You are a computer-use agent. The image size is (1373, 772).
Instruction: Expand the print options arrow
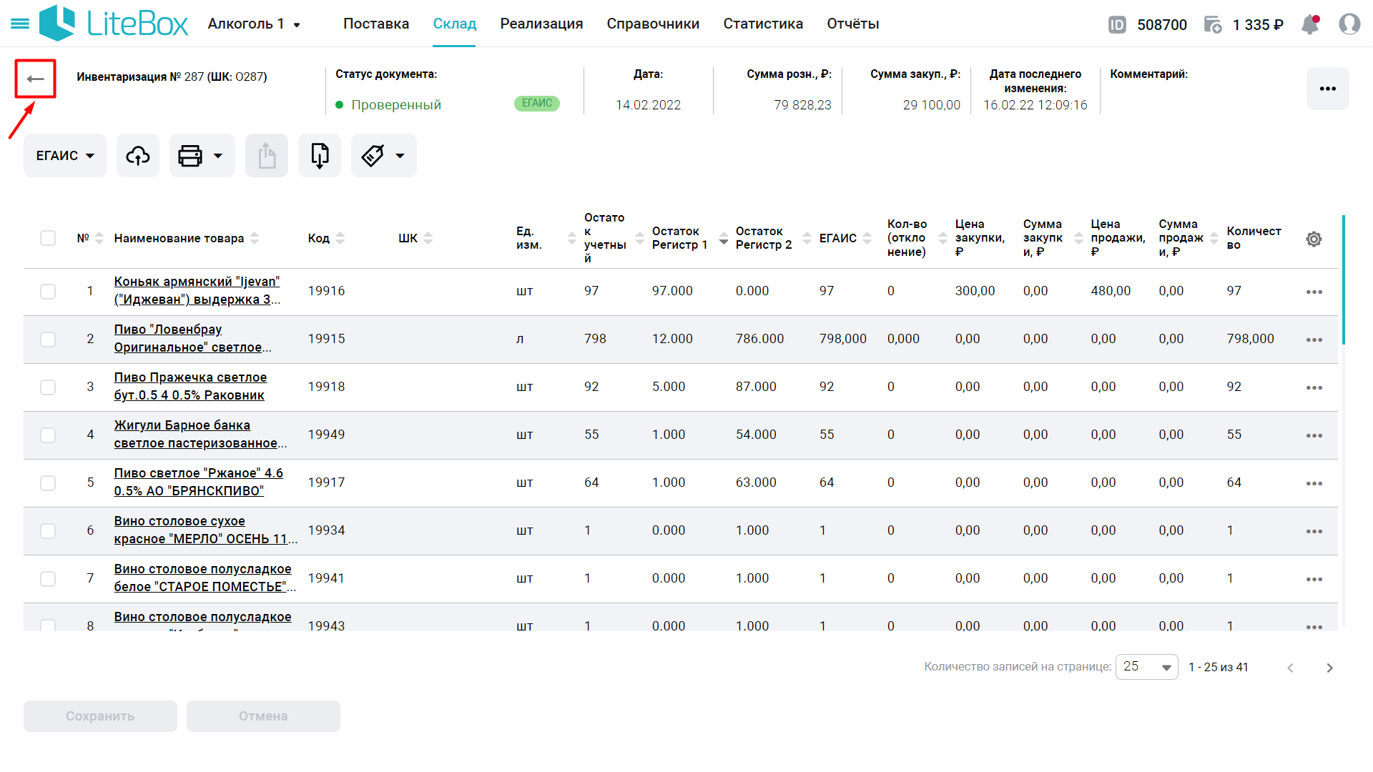[x=218, y=156]
